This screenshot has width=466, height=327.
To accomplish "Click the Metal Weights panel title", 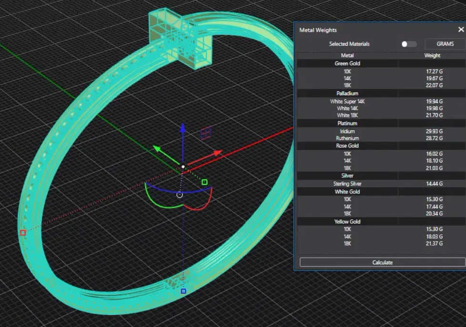I will [318, 30].
